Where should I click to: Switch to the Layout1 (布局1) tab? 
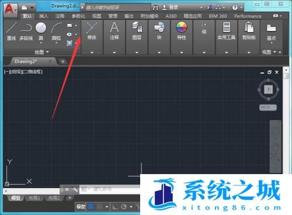click(x=34, y=198)
